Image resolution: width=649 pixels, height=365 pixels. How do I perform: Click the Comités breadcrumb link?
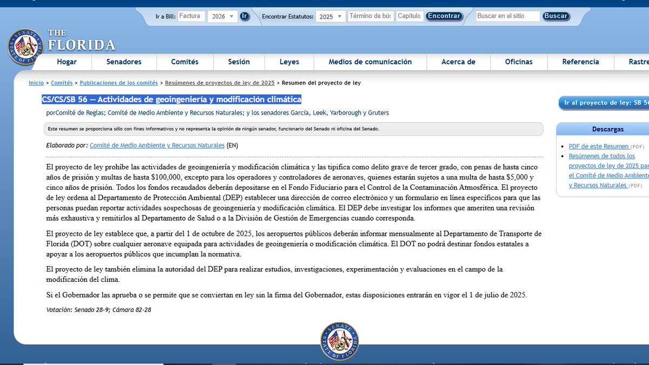click(62, 83)
